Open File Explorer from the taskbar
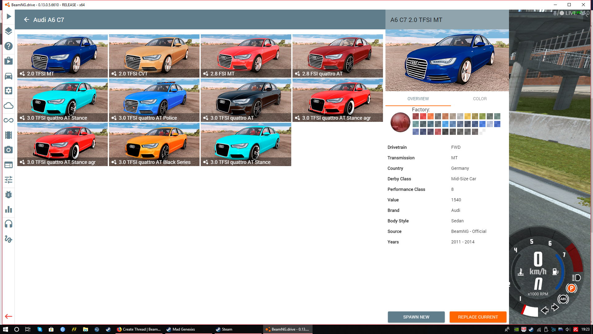The width and height of the screenshot is (593, 334). [x=86, y=329]
